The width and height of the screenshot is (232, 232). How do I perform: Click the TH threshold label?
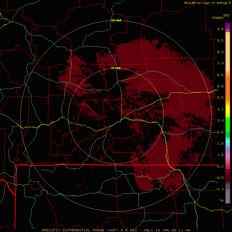[221, 201]
